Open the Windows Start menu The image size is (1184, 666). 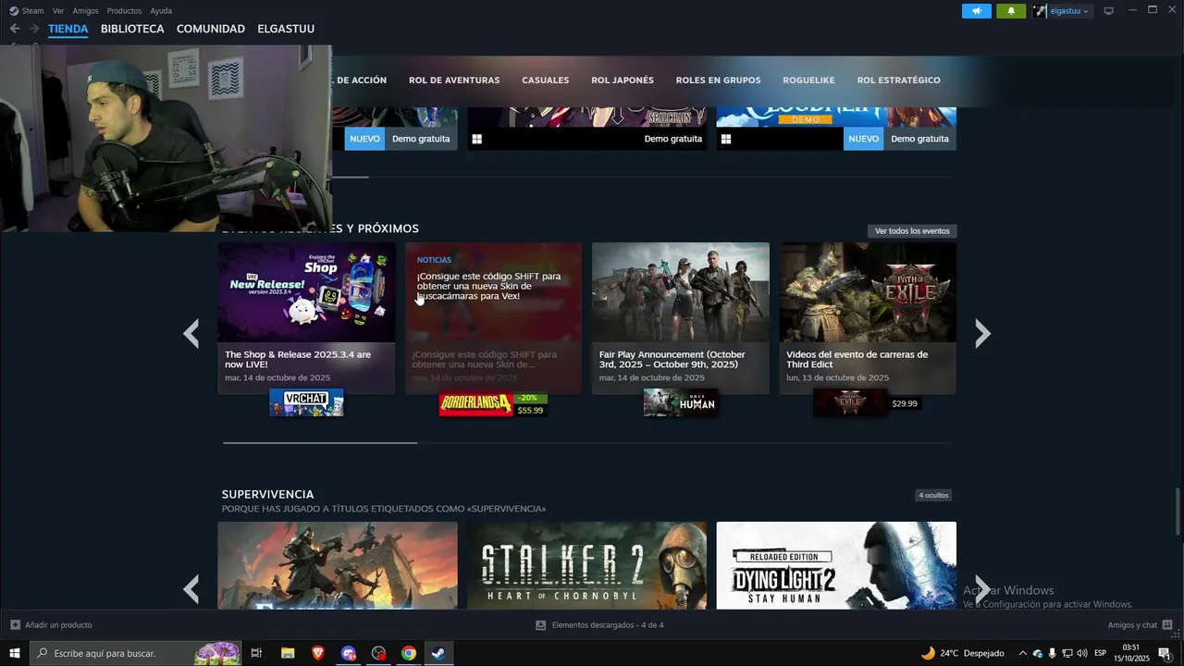click(x=15, y=653)
